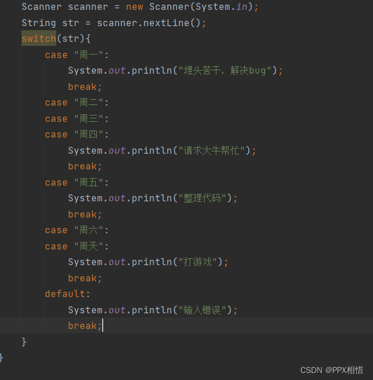Select the case "周二" label
This screenshot has width=373, height=380.
click(x=77, y=103)
